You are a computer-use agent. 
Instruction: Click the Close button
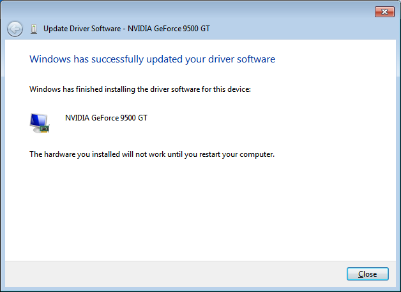368,274
